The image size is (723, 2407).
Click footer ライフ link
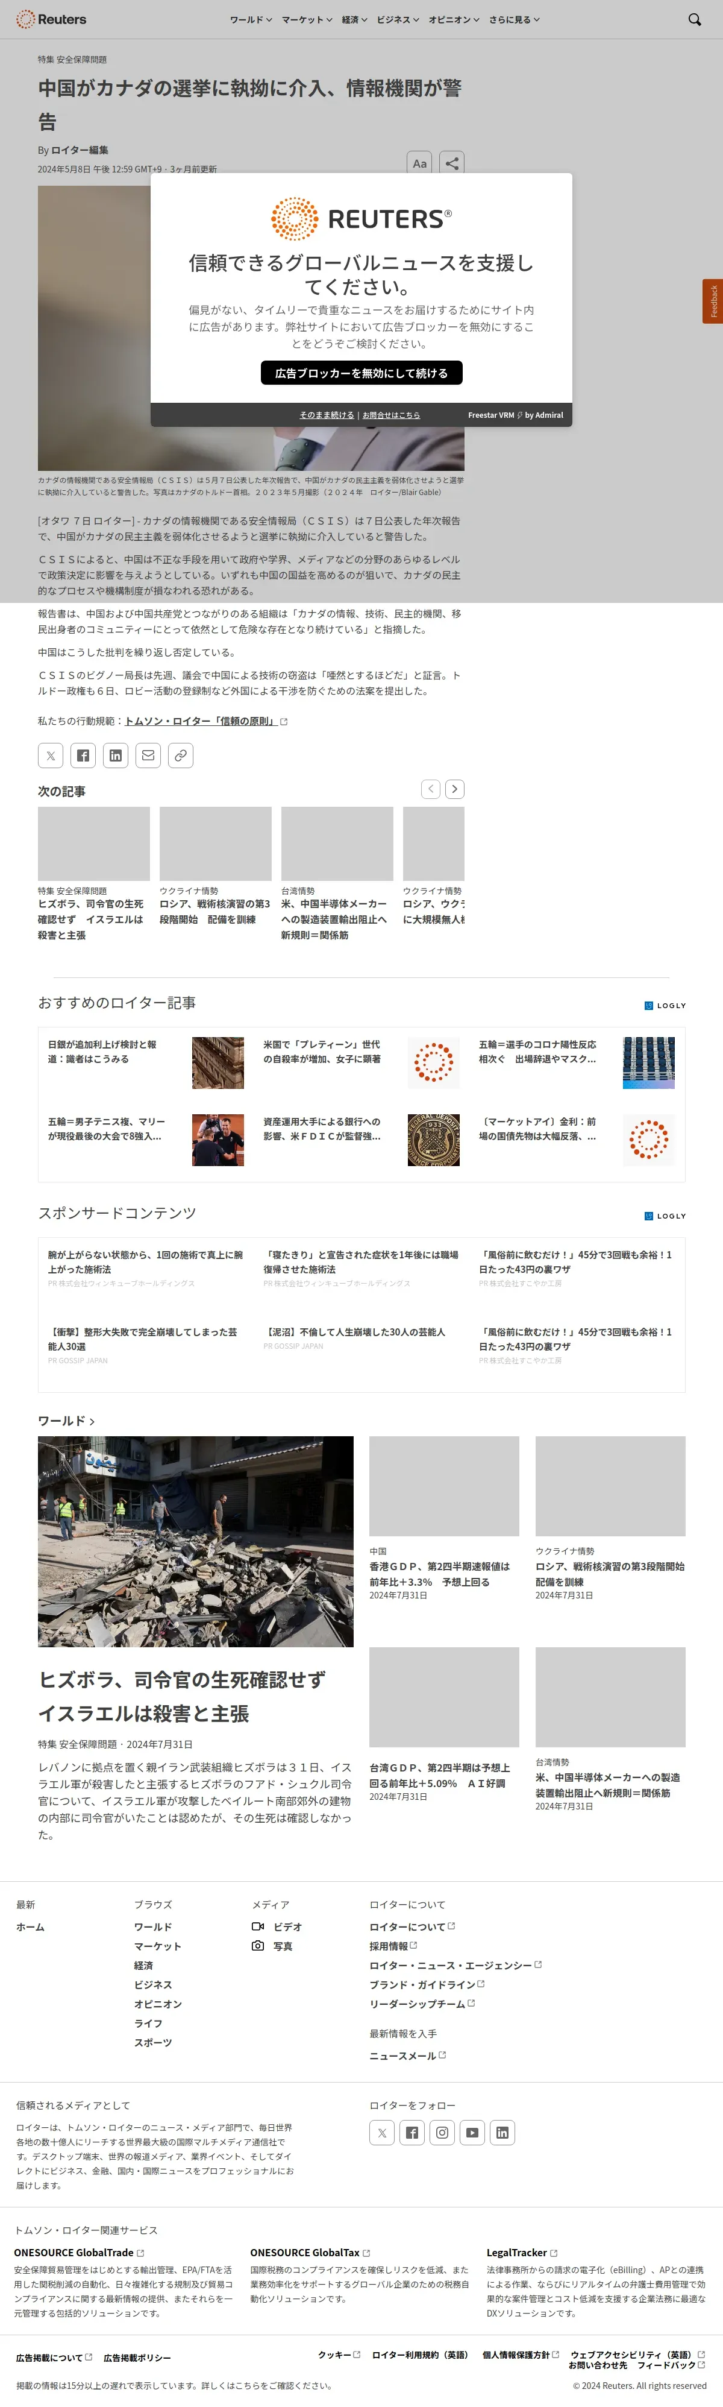click(148, 2023)
